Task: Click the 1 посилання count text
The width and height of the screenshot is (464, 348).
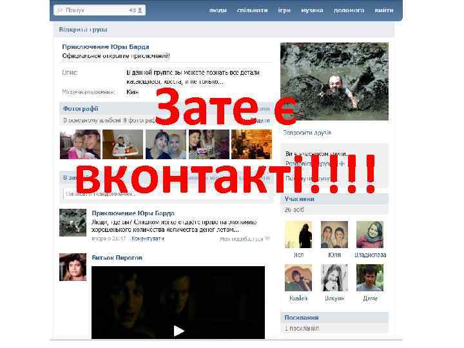Action: point(302,328)
